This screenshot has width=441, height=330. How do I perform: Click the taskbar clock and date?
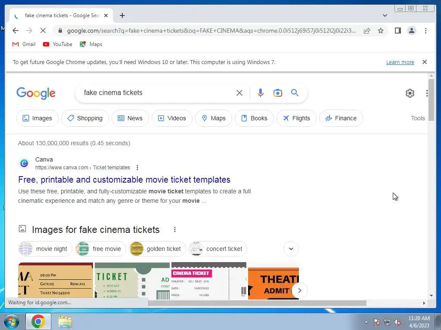click(419, 322)
